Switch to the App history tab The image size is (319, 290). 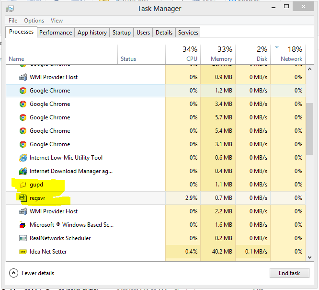click(x=92, y=33)
